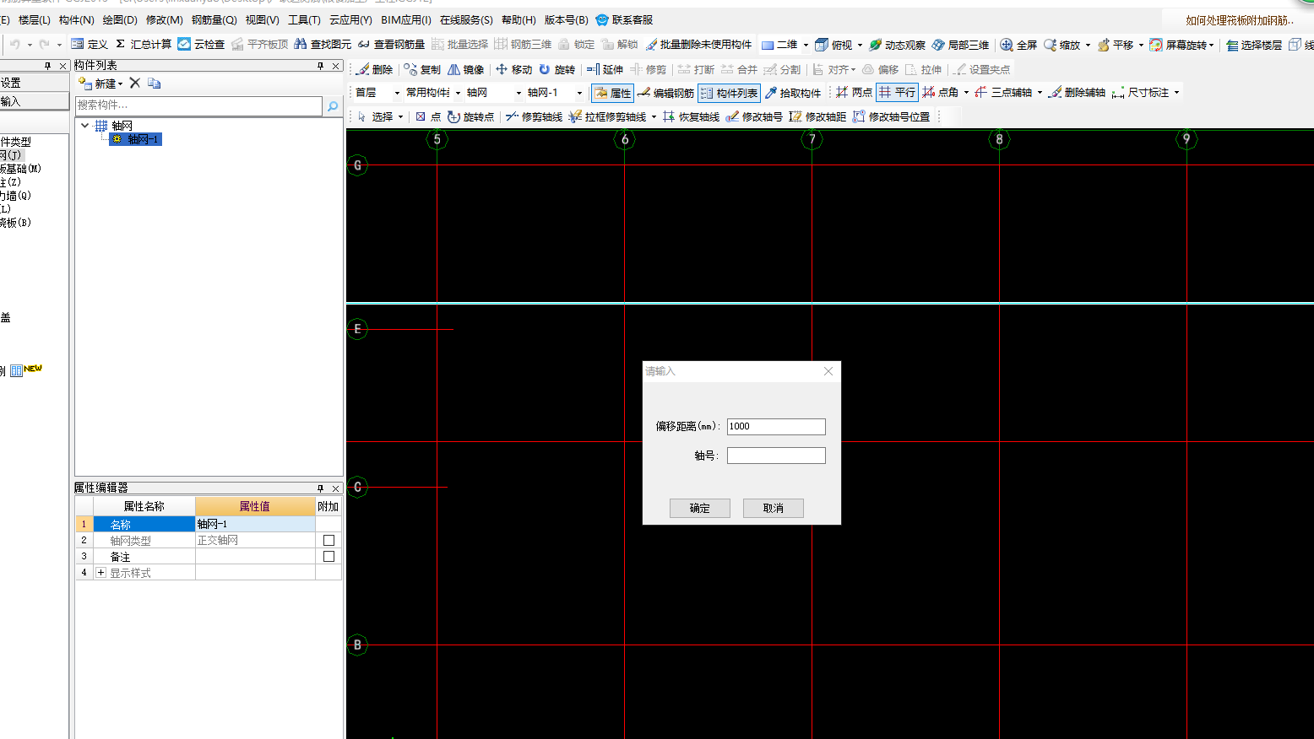Screen dimensions: 1314x739
Task: Open the 钢筋量(Q) menu
Action: (x=214, y=19)
